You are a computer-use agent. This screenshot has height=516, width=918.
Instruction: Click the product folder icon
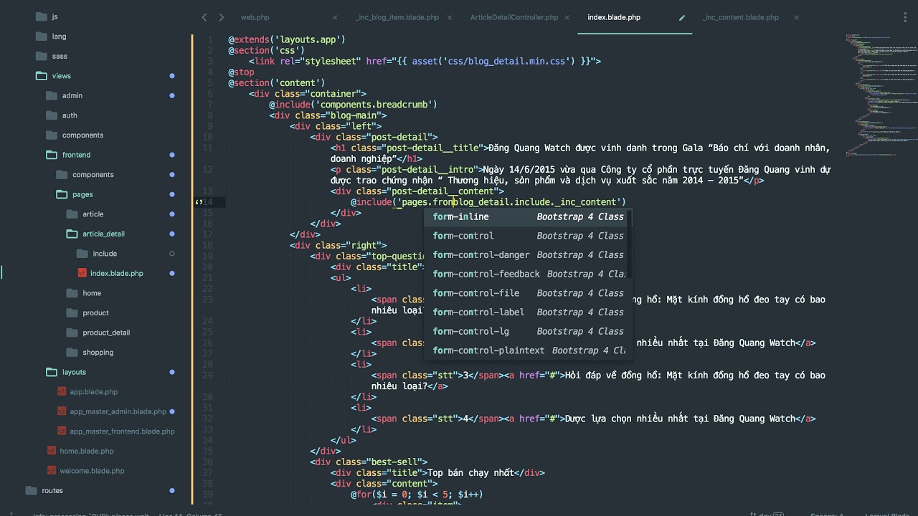click(71, 312)
